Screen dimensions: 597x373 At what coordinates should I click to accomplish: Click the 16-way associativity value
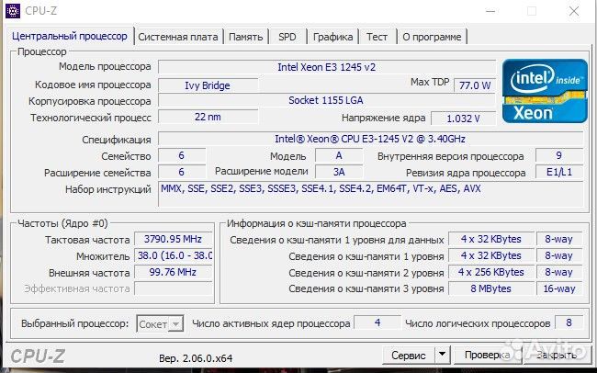(559, 288)
